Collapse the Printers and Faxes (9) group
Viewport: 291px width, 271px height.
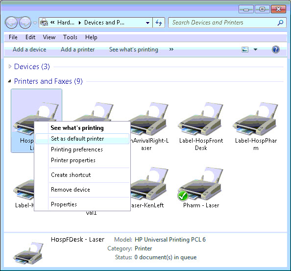click(10, 81)
